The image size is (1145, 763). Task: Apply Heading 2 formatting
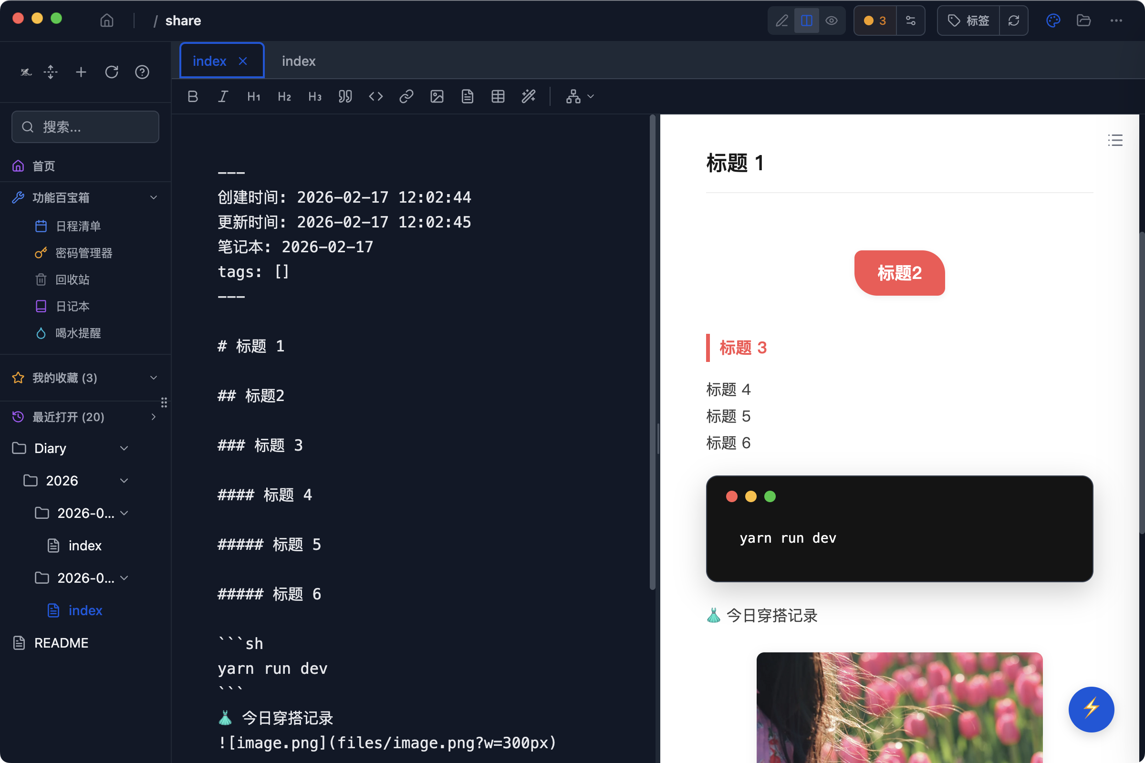click(284, 96)
